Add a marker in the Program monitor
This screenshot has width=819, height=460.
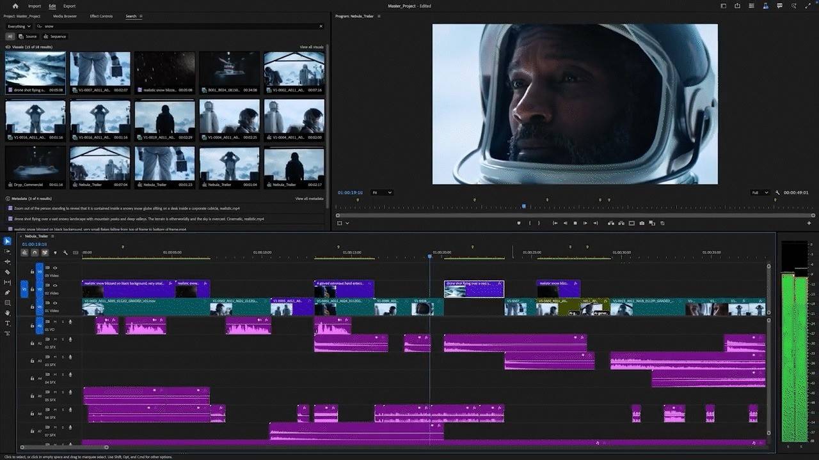coord(519,223)
